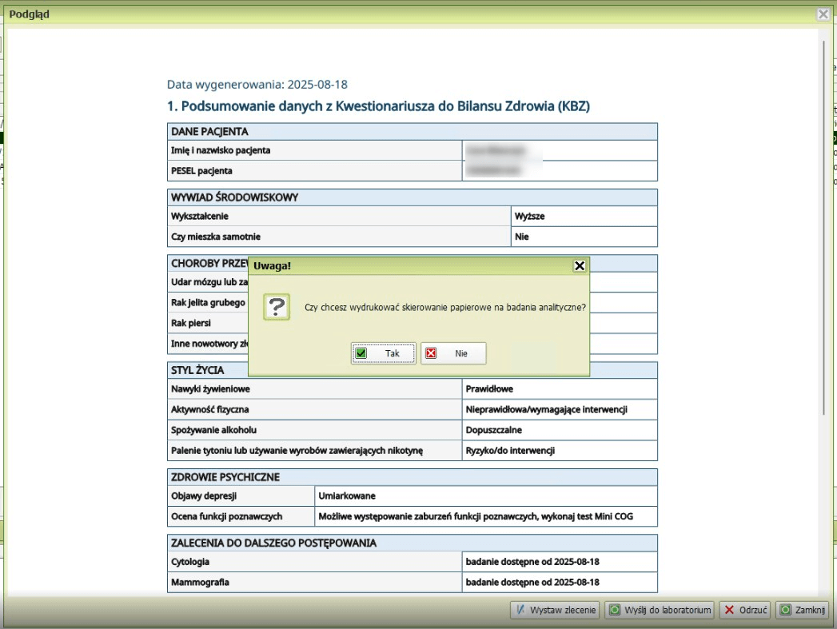Click the preview vertical scrollbar
This screenshot has height=629, width=837.
(x=823, y=229)
